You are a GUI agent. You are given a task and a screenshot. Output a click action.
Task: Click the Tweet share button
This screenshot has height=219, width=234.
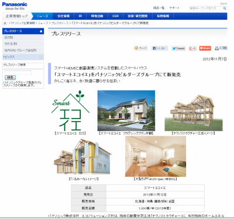[x=178, y=48]
